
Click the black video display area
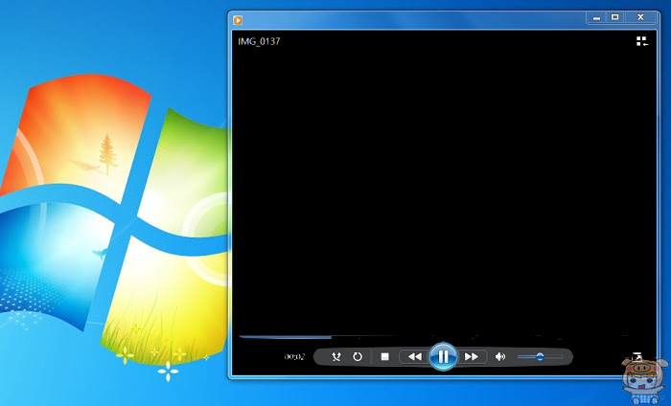(x=444, y=184)
